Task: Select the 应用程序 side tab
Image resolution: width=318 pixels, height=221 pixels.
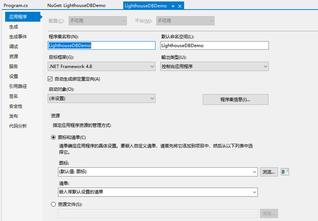Action: [x=23, y=16]
